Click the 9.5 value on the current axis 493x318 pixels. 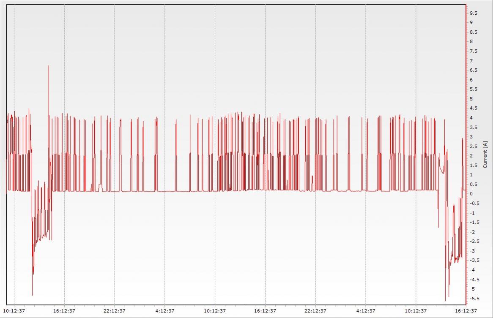click(x=474, y=13)
